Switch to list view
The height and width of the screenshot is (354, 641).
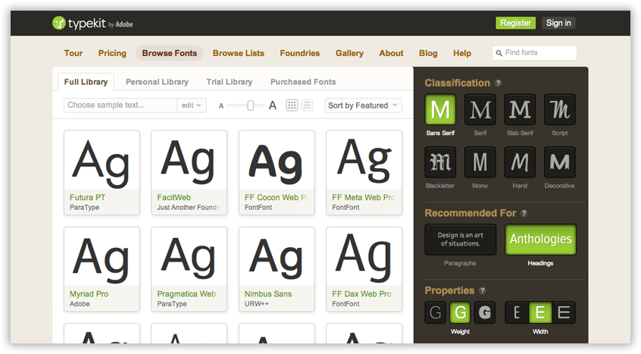[x=307, y=105]
